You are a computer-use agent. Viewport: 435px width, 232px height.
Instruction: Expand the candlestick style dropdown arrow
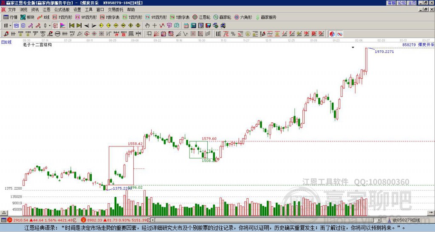tap(50, 25)
